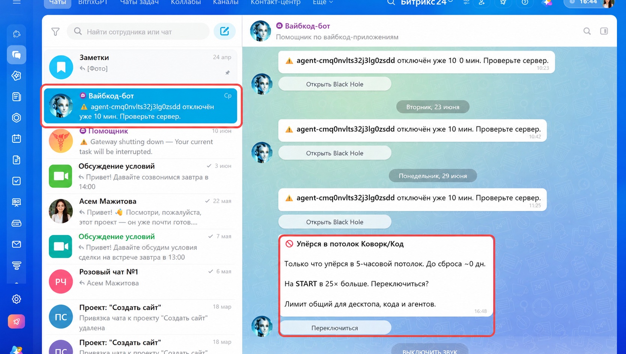
Task: Open the Розовый чат №1 conversation
Action: 141,282
